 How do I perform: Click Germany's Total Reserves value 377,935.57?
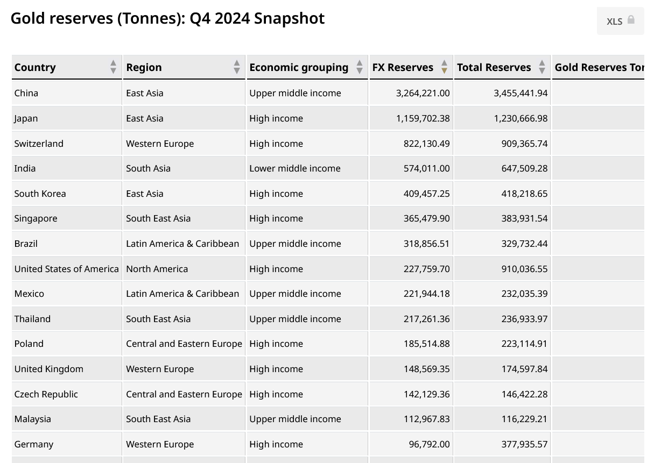[x=521, y=444]
